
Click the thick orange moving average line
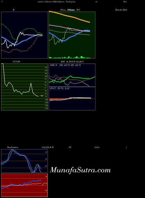(69, 17)
